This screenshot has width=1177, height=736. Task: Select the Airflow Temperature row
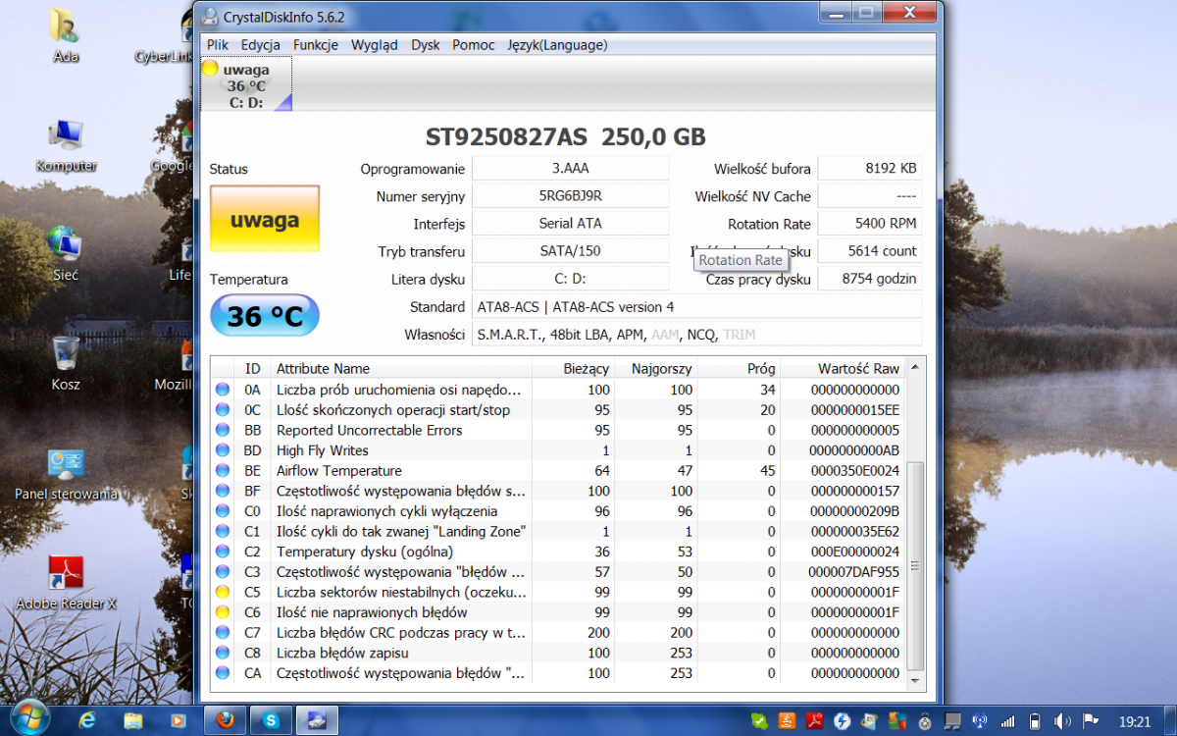click(558, 471)
